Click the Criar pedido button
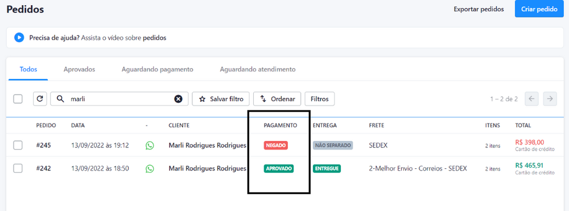The height and width of the screenshot is (211, 569). point(539,9)
